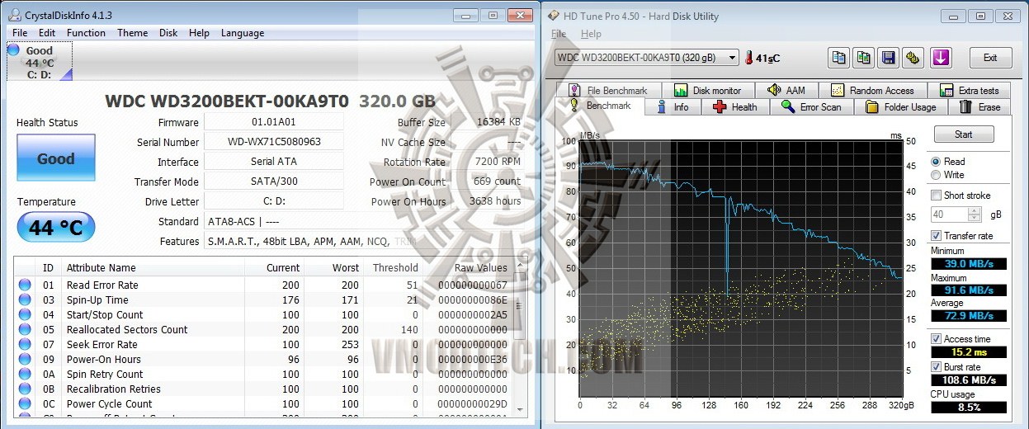Click serial number WD-WX71C5080963 field

[273, 142]
